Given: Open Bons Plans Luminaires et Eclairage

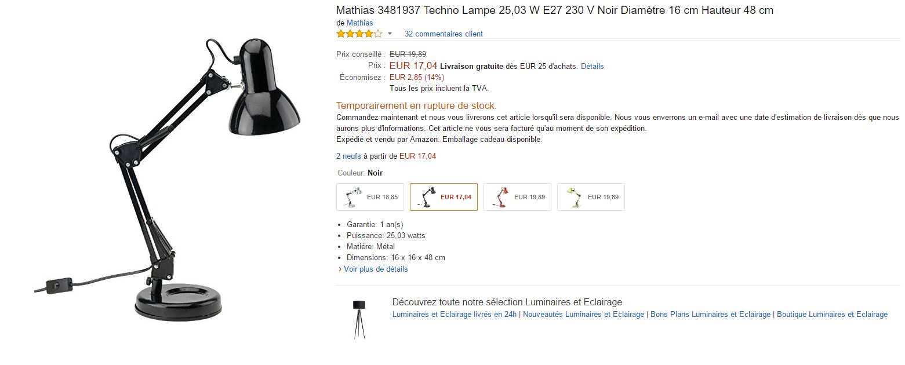Looking at the screenshot, I should click(x=710, y=314).
